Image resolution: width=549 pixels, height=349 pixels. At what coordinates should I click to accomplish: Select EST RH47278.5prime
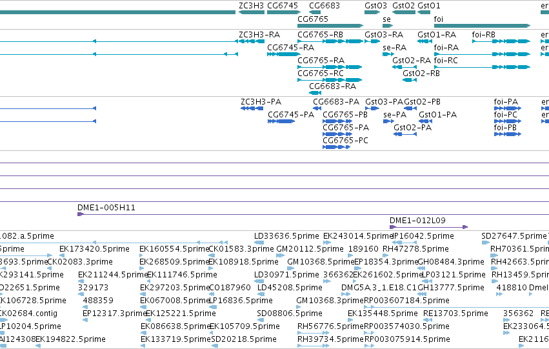[385, 255]
